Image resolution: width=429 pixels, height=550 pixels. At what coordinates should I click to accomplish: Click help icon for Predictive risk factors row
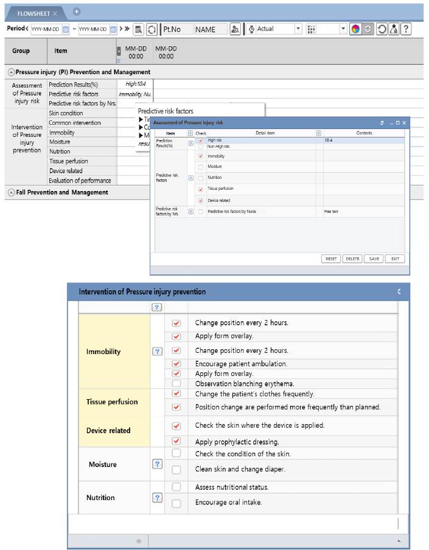(191, 178)
